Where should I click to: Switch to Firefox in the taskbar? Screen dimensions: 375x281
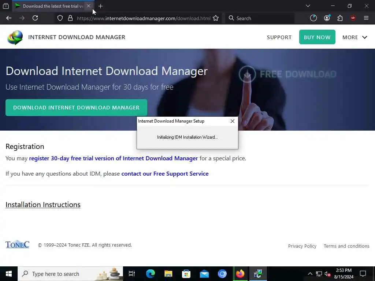click(240, 274)
